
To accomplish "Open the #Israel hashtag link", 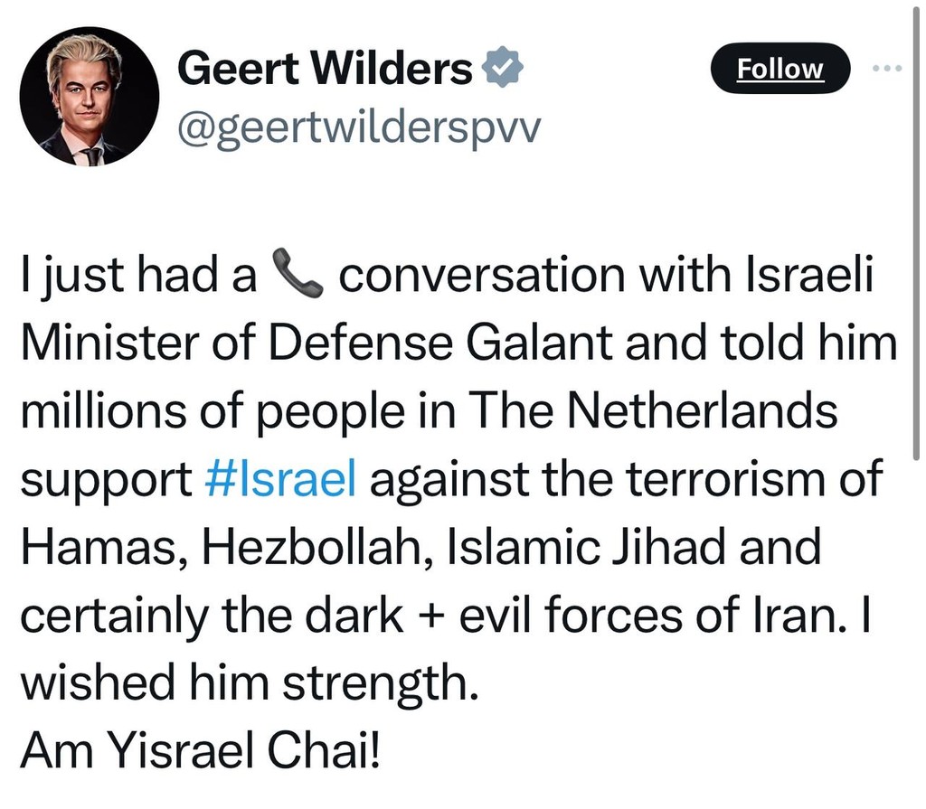I will 281,480.
